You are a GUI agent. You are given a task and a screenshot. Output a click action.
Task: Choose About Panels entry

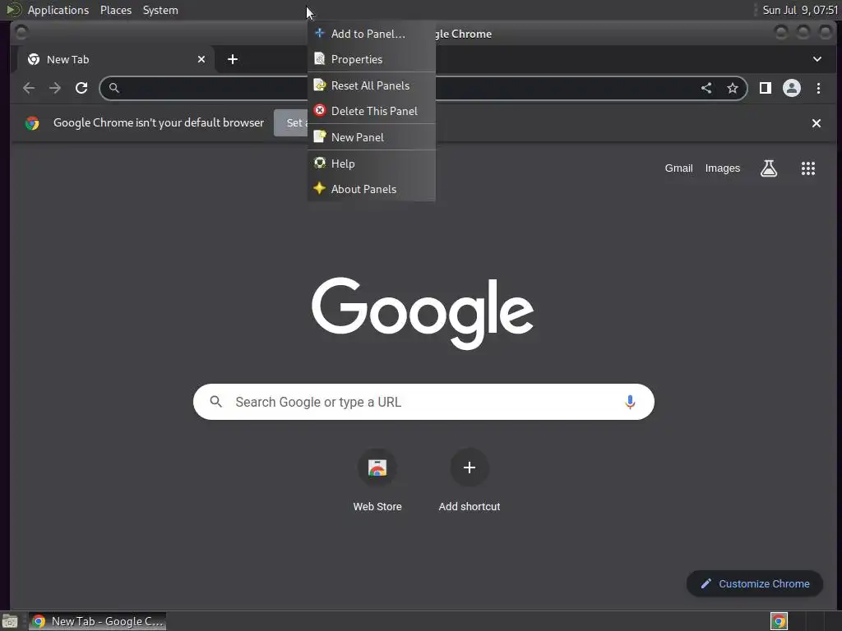[x=371, y=189]
